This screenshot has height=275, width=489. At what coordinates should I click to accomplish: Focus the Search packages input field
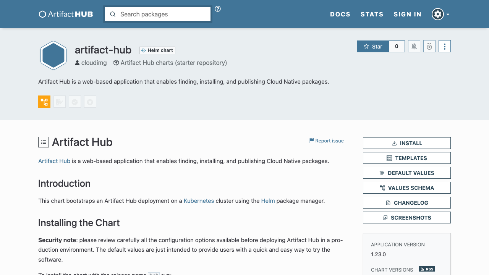coord(158,14)
